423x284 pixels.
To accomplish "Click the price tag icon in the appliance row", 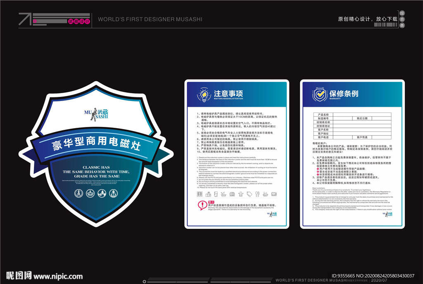I will tap(249, 194).
